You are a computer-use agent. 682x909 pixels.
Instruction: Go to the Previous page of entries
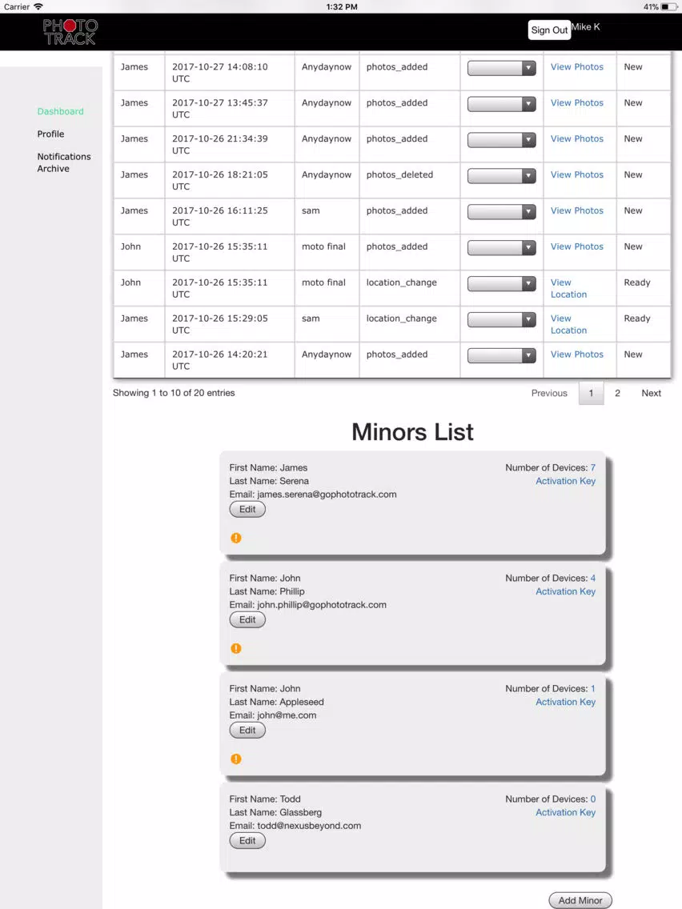point(549,393)
